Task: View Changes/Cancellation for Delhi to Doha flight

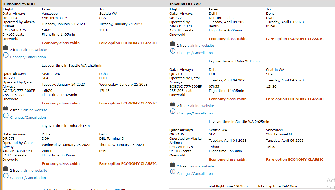Action: 195,53
